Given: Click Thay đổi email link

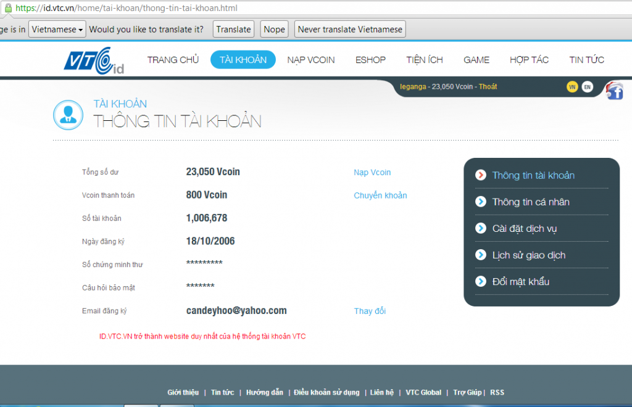Looking at the screenshot, I should [370, 311].
